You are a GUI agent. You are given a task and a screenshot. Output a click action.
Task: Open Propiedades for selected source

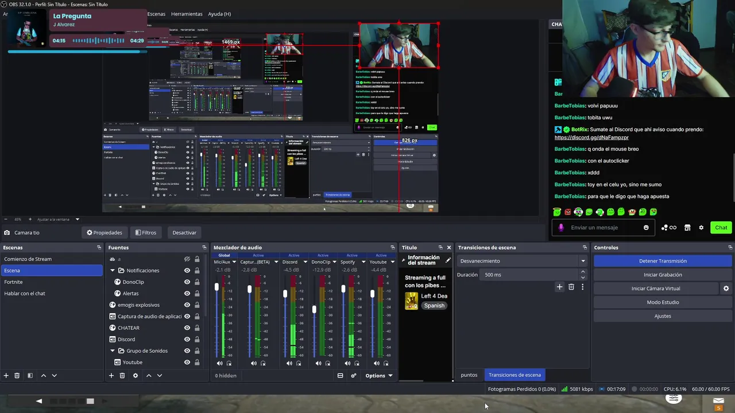point(105,233)
